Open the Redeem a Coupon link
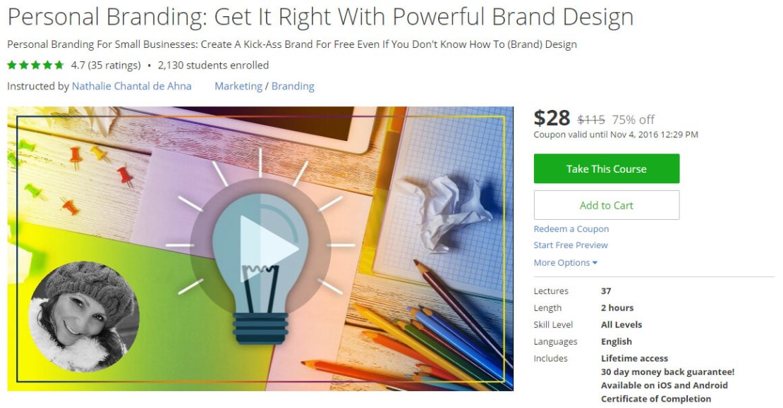The image size is (783, 408). click(571, 229)
